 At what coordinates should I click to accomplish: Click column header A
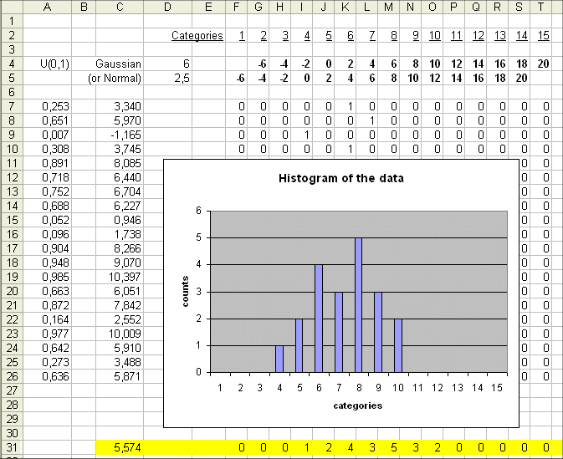tap(47, 7)
